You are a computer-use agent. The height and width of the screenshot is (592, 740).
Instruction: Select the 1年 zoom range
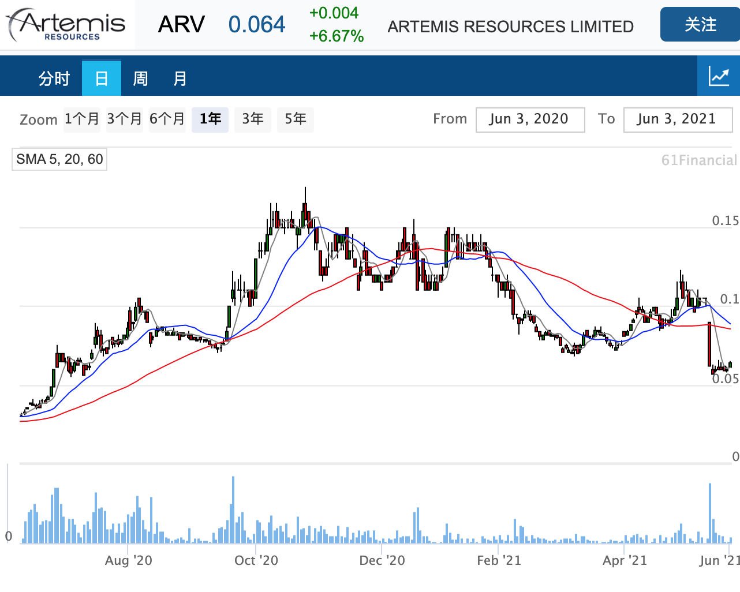pyautogui.click(x=210, y=119)
